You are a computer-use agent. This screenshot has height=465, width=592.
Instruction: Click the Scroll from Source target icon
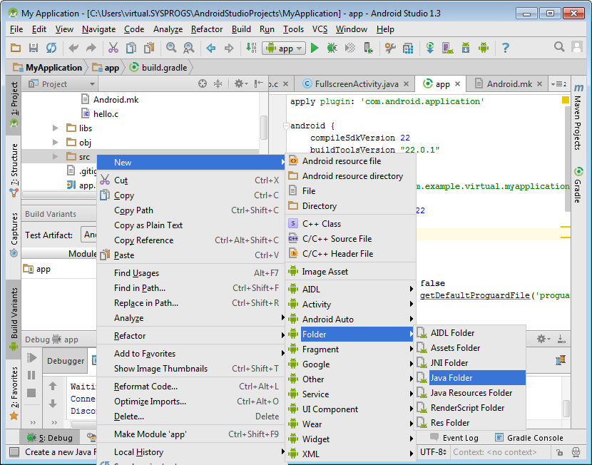point(203,83)
